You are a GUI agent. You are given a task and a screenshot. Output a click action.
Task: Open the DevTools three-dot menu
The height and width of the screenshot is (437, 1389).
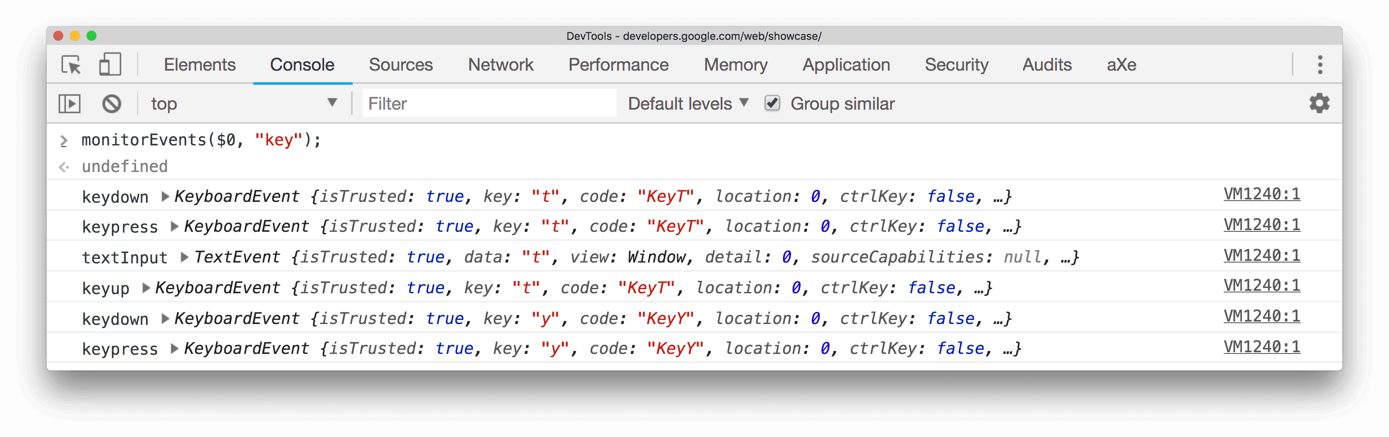coord(1320,65)
